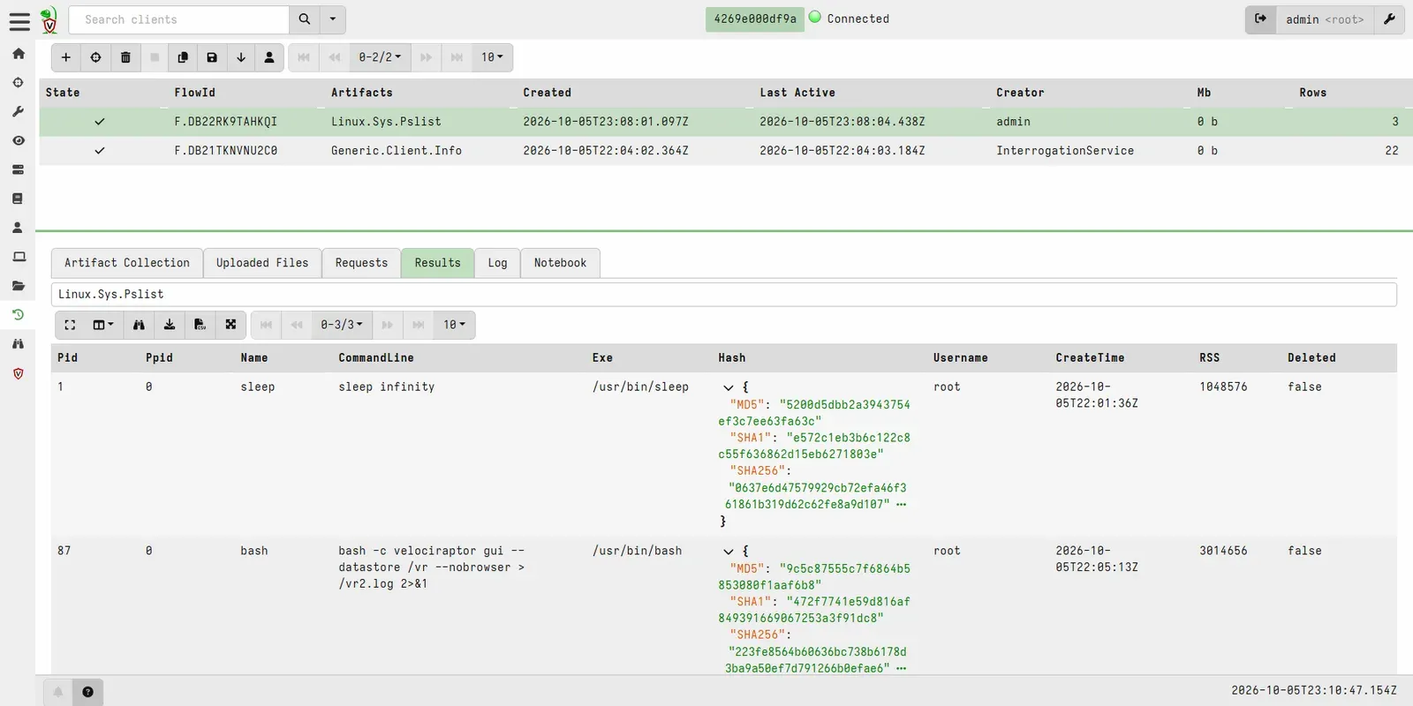Click the CommandLine column header
Viewport: 1413px width, 706px height.
coord(376,357)
